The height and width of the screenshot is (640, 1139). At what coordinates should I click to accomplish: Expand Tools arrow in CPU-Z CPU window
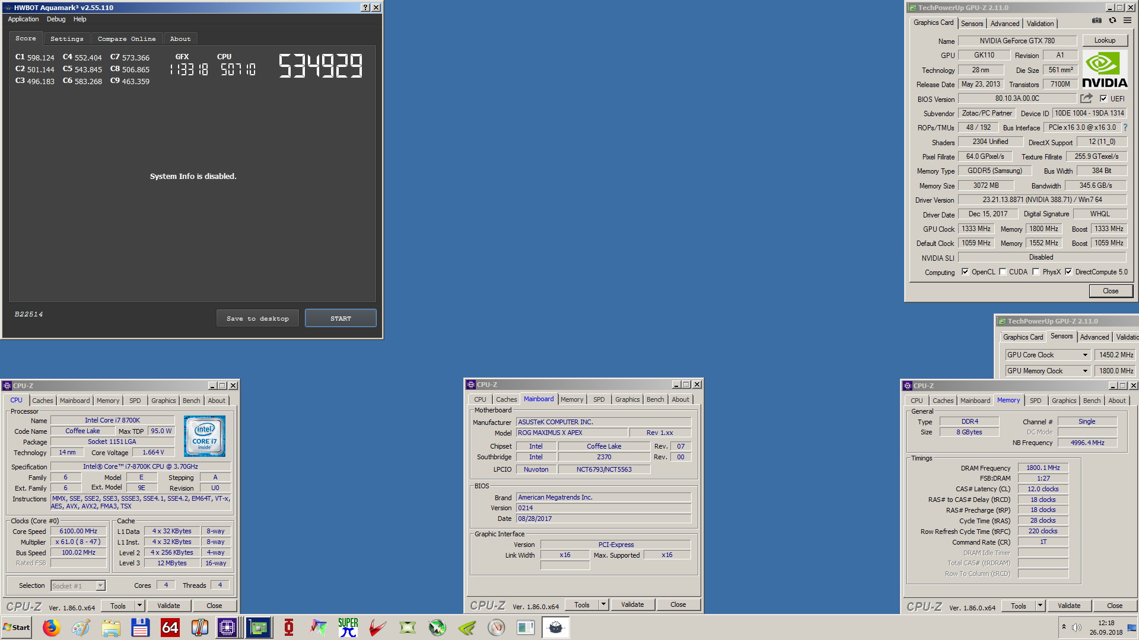tap(140, 606)
